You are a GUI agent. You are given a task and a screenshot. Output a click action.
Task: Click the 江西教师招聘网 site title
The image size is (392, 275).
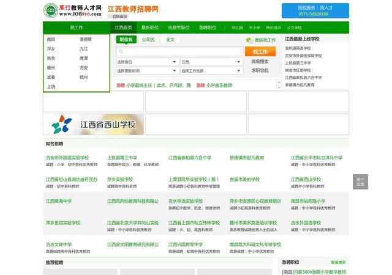coord(133,9)
